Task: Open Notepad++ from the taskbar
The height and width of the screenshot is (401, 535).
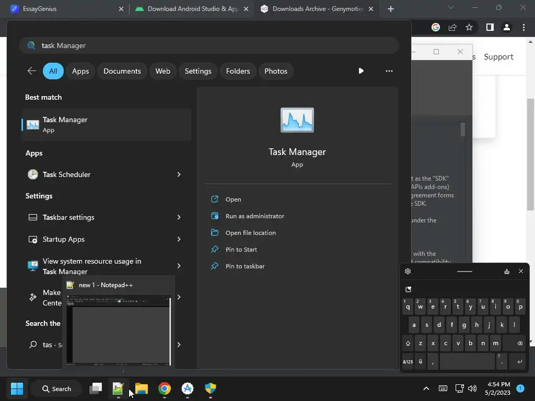Action: point(118,388)
